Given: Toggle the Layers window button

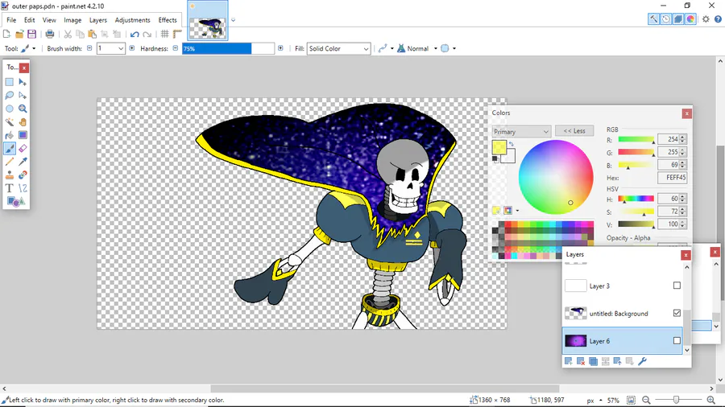Looking at the screenshot, I should pos(678,19).
